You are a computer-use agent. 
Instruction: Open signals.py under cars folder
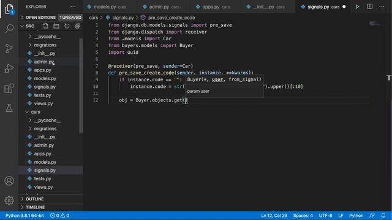[45, 170]
